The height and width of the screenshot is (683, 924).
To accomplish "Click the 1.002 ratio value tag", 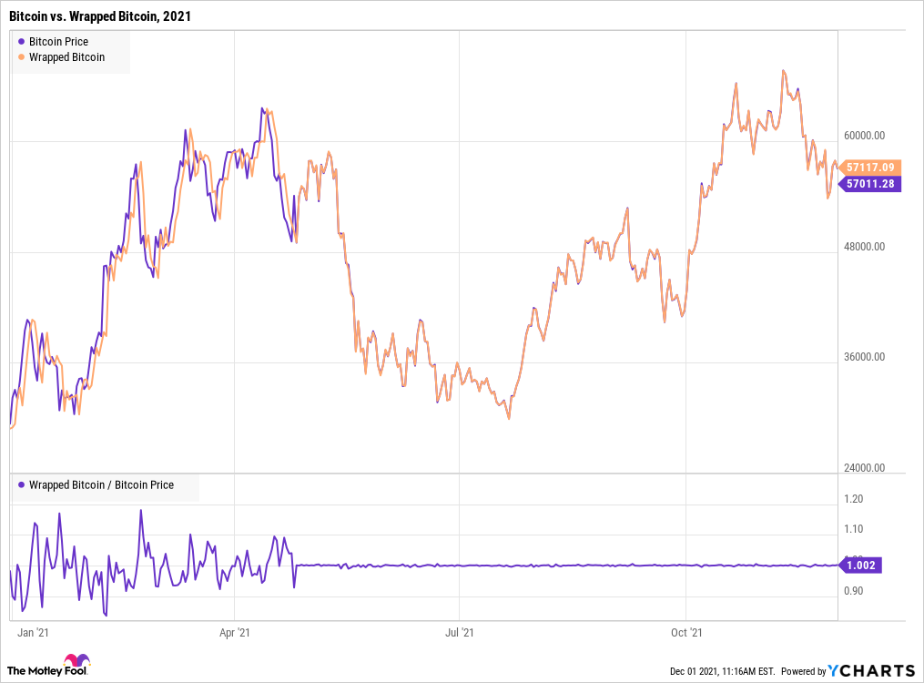I will pyautogui.click(x=860, y=566).
